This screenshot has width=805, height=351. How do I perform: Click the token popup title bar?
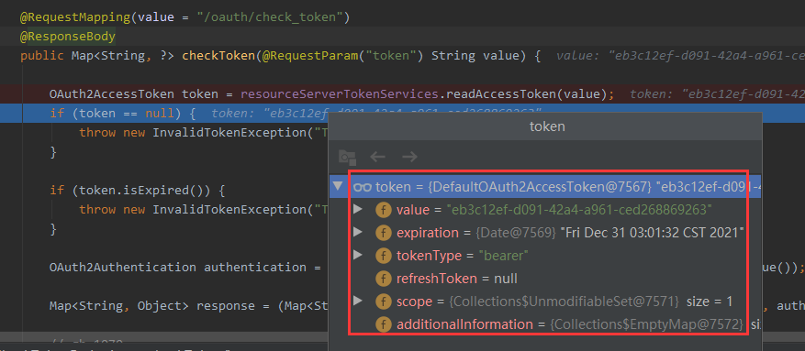(545, 126)
